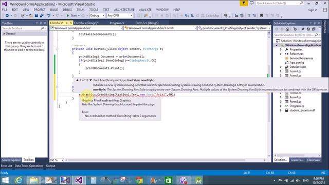Click the Quick Launch search field
Screen dimensions: 329x185
click(280, 3)
